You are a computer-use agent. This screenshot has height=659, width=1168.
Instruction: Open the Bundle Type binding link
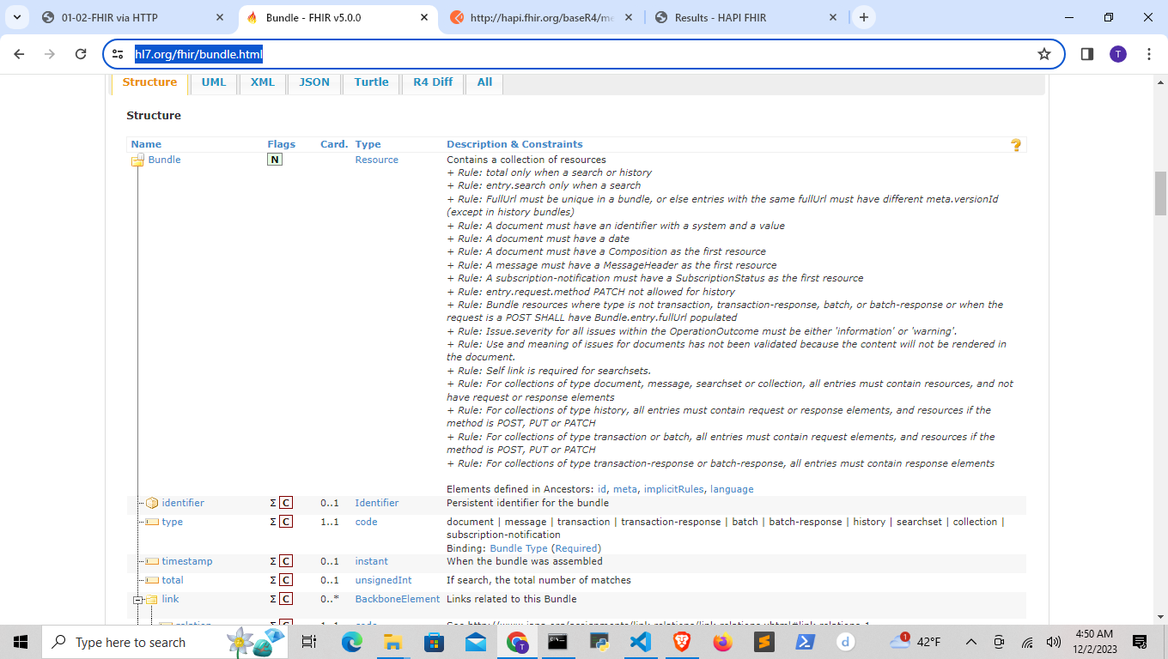click(x=519, y=548)
